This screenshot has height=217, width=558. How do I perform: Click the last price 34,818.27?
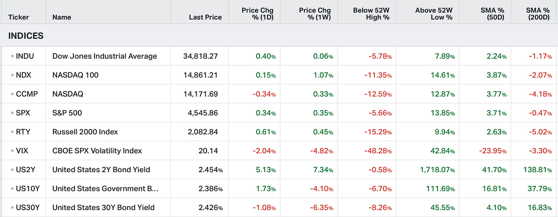pyautogui.click(x=200, y=56)
